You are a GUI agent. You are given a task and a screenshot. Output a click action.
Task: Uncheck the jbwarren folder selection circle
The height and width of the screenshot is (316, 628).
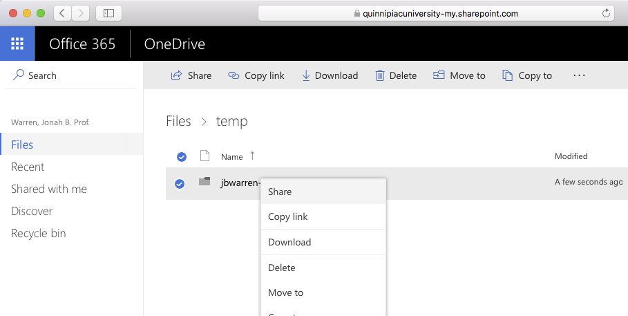tap(180, 183)
